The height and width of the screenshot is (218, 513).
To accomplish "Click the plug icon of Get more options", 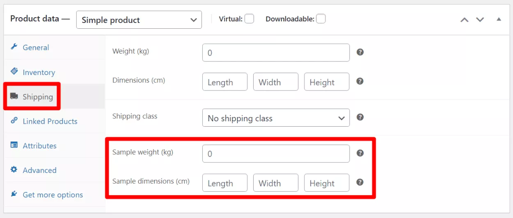I will pyautogui.click(x=14, y=194).
